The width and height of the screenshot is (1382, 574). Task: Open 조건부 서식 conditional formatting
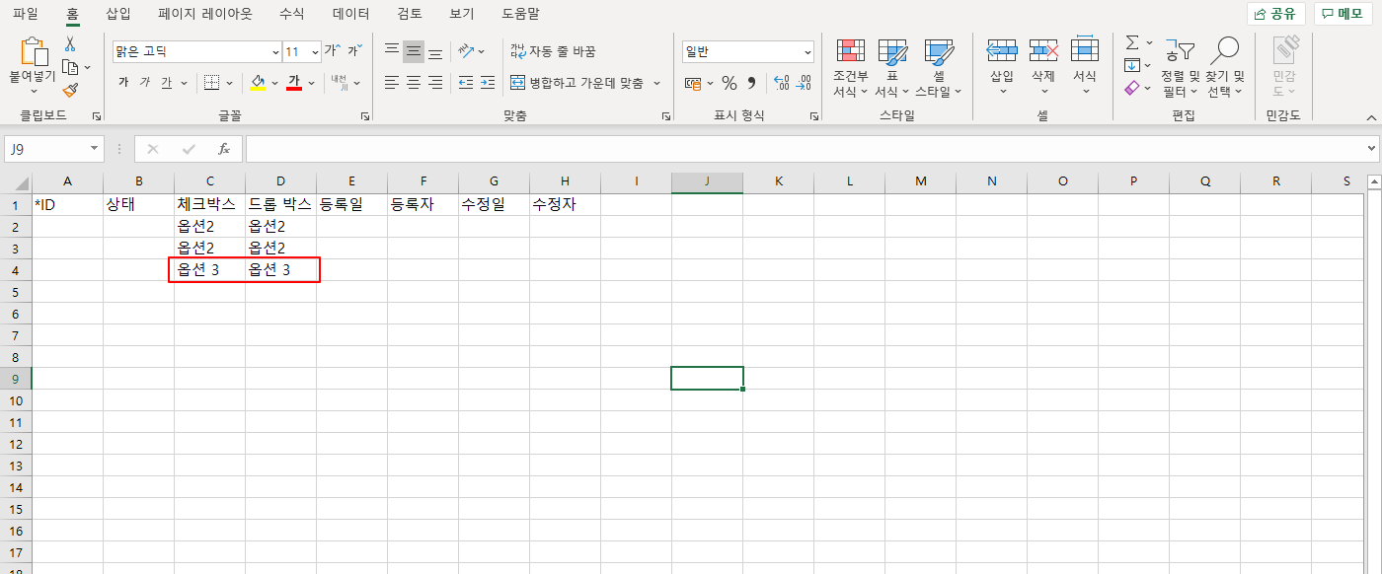850,69
